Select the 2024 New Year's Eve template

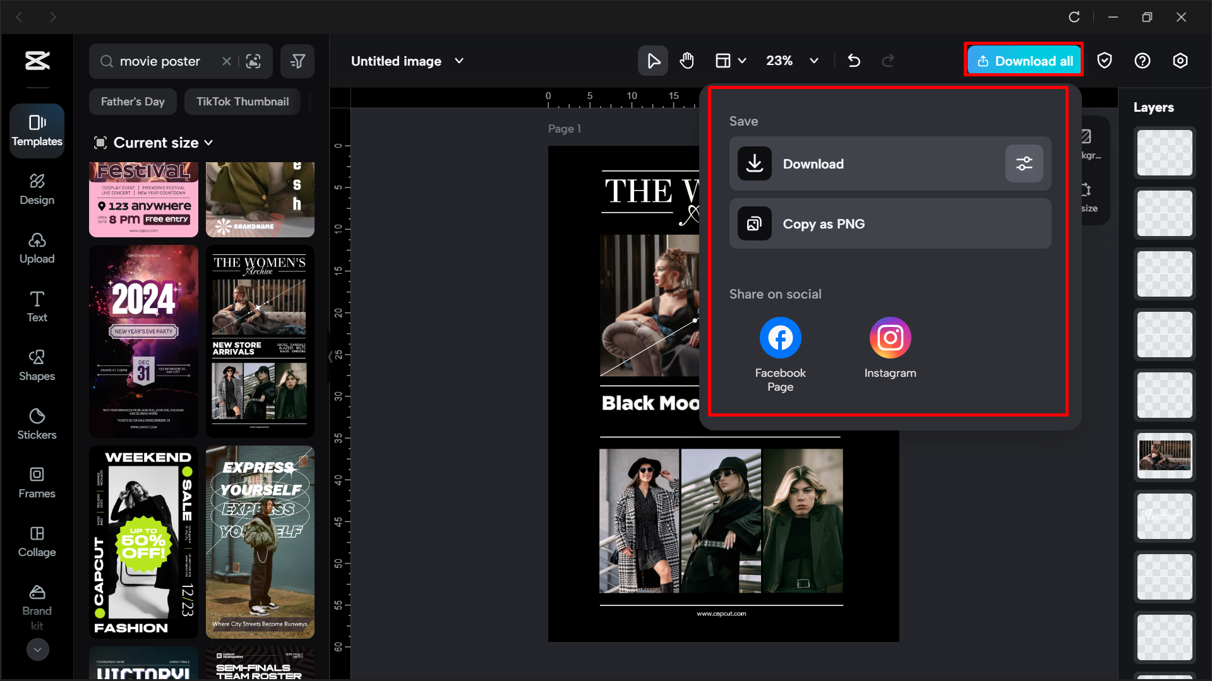(143, 341)
